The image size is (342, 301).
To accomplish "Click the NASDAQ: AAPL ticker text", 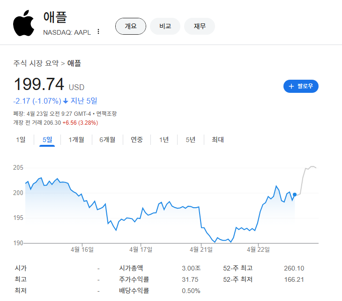I will (67, 32).
